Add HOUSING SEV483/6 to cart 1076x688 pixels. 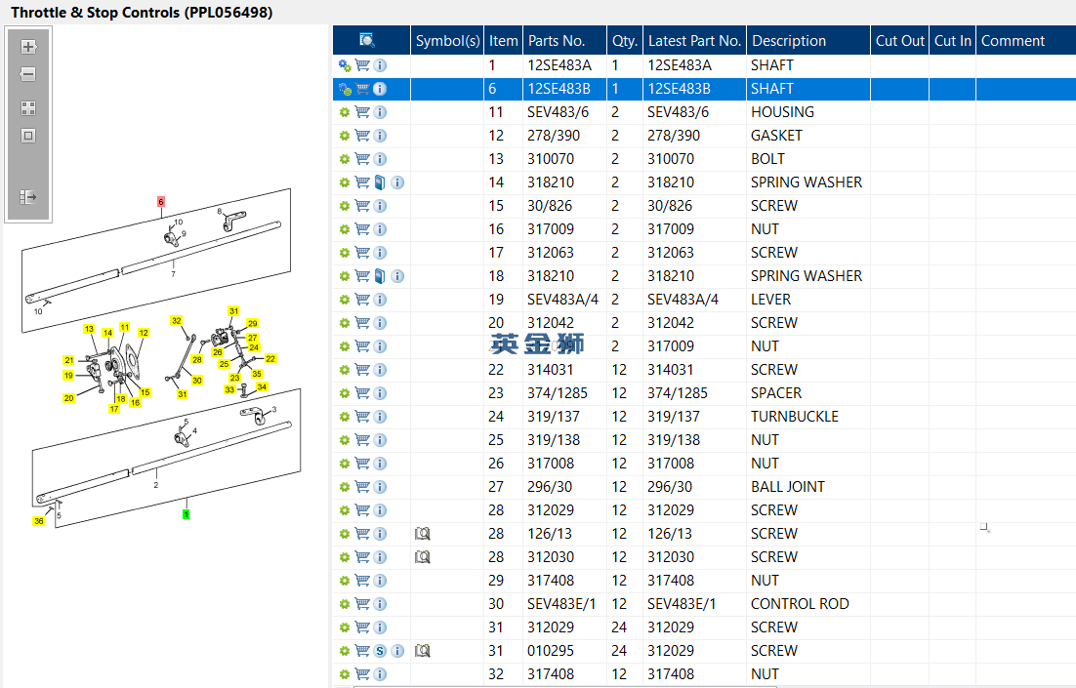point(362,112)
